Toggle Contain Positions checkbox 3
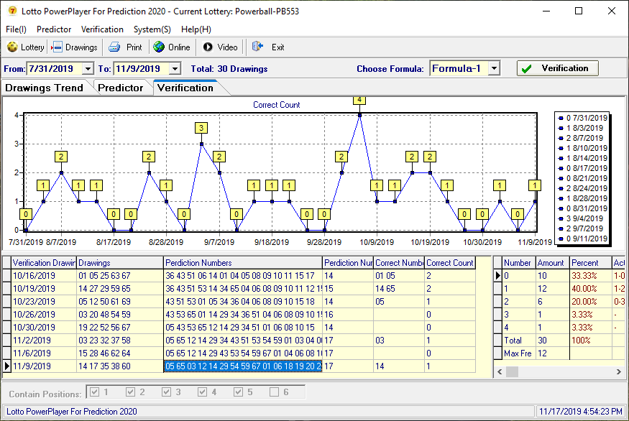Image resolution: width=629 pixels, height=421 pixels. tap(167, 392)
